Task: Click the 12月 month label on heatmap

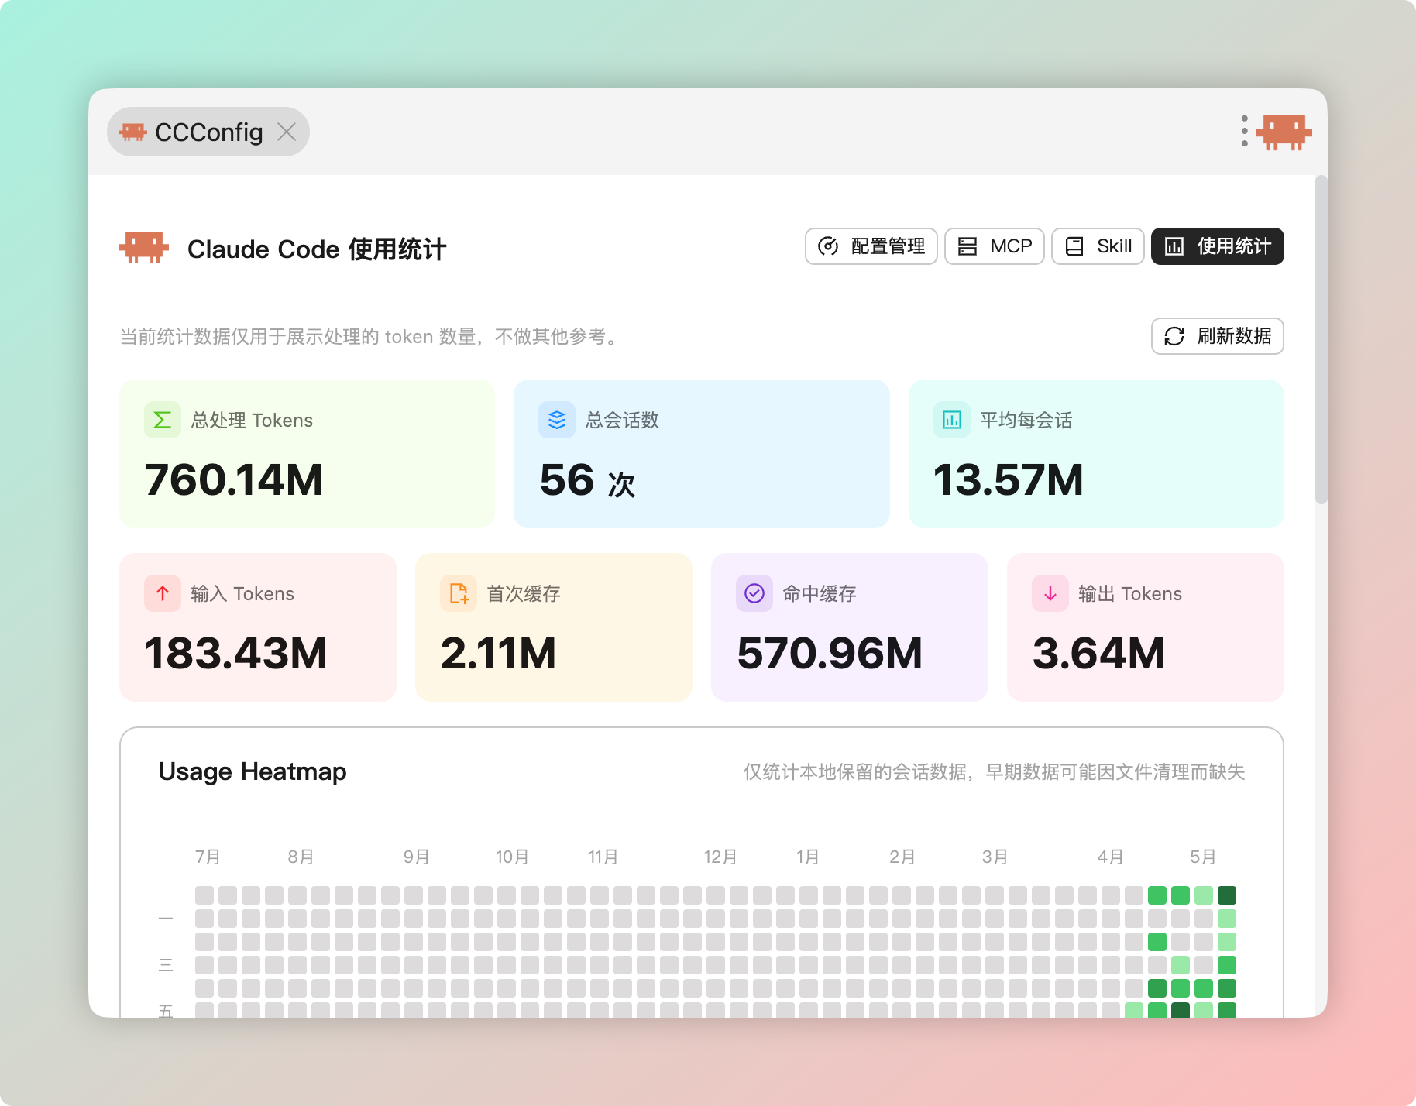Action: 720,857
